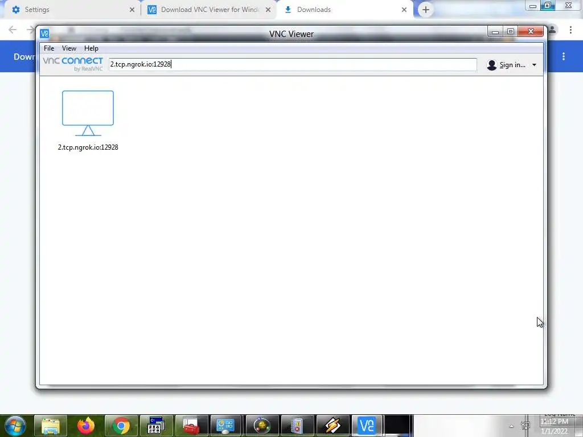Click the black window taskbar button
The width and height of the screenshot is (583, 437).
coord(397,426)
